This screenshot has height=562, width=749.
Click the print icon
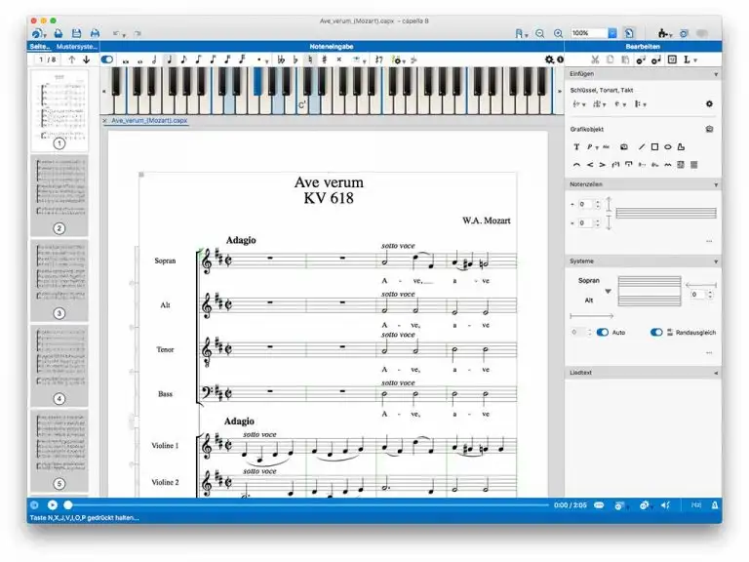(95, 33)
